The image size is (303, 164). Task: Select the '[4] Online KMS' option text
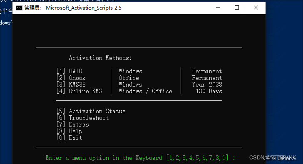click(x=79, y=91)
